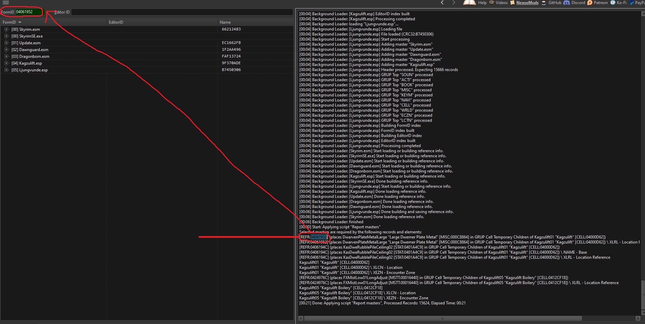Screen dimensions: 645x324
Task: Click the Ljungvunde 'File loaded (CRC32:B7450306)' line
Action: (366, 34)
